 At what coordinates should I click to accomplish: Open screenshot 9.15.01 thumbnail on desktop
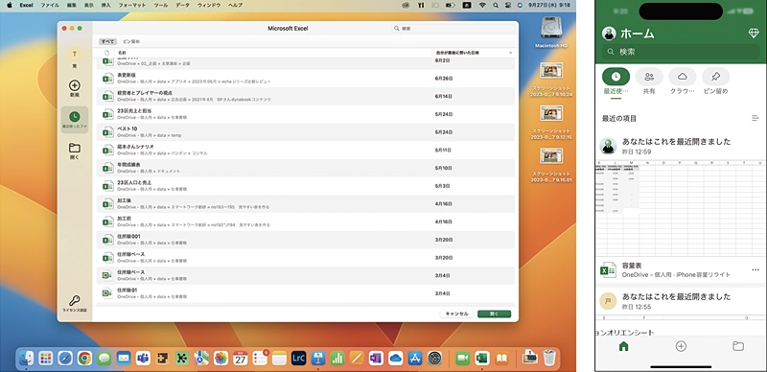tap(551, 156)
